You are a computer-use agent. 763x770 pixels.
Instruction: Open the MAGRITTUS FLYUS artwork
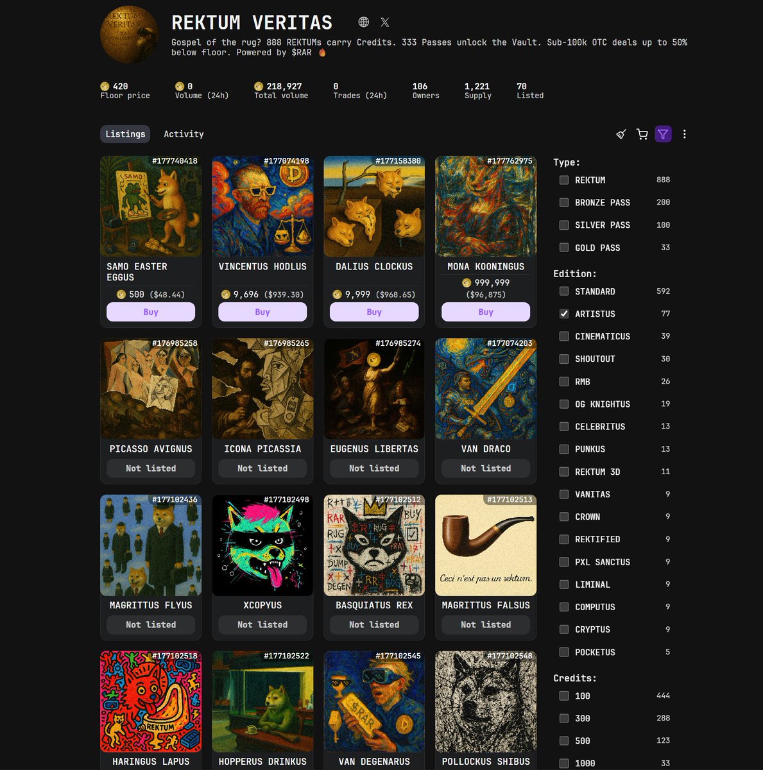pos(151,545)
